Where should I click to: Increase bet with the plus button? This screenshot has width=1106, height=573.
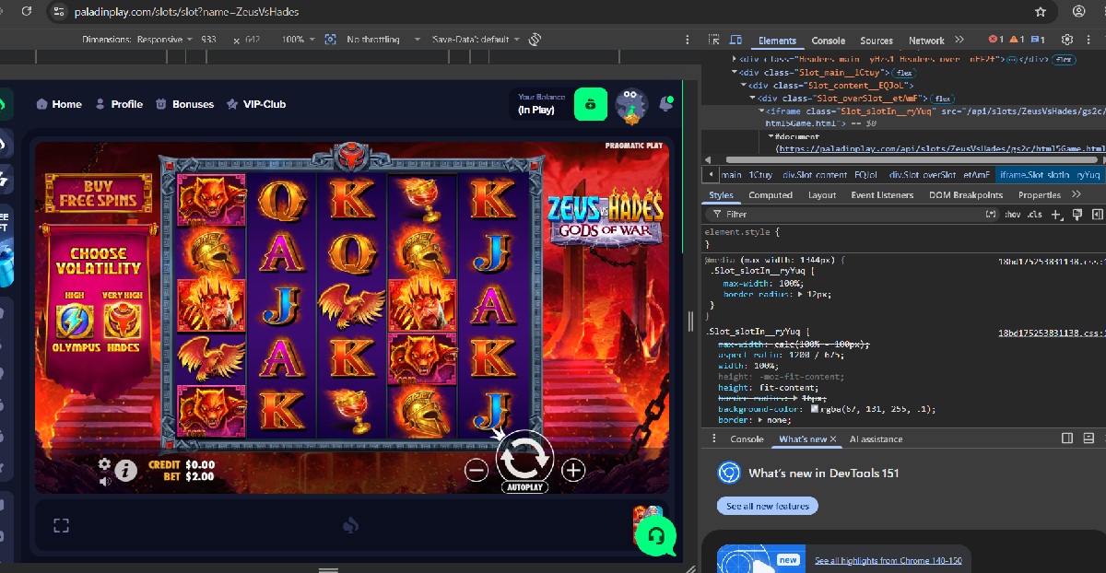click(573, 471)
